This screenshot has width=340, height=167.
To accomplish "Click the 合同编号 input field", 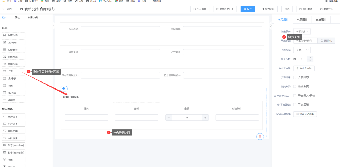I will (223, 29).
